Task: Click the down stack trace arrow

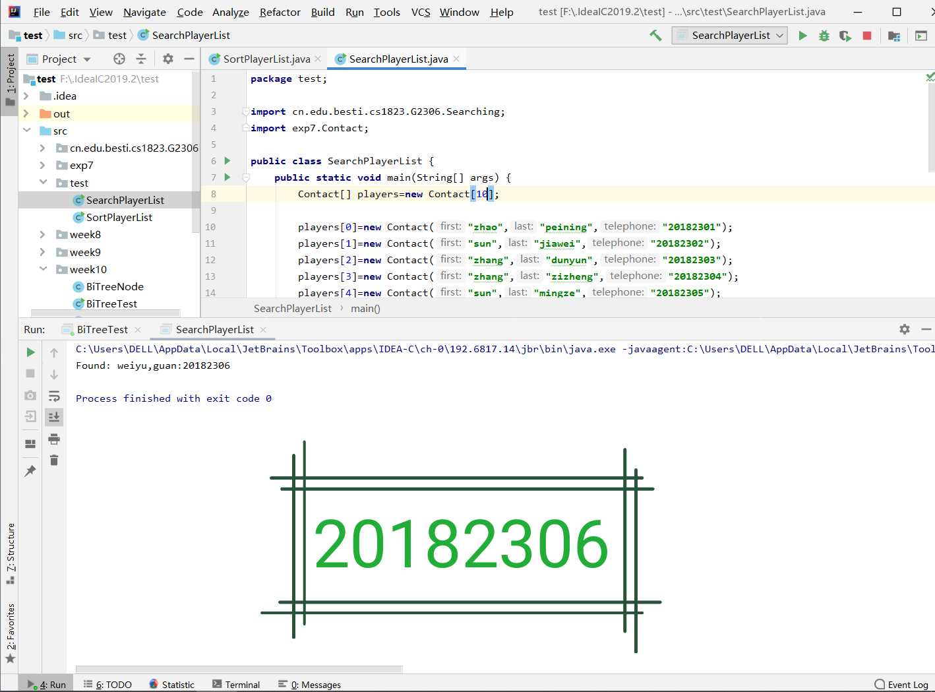Action: point(54,374)
